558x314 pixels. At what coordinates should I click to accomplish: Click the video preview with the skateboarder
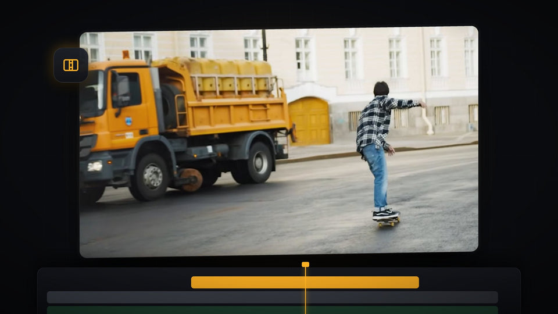click(279, 142)
